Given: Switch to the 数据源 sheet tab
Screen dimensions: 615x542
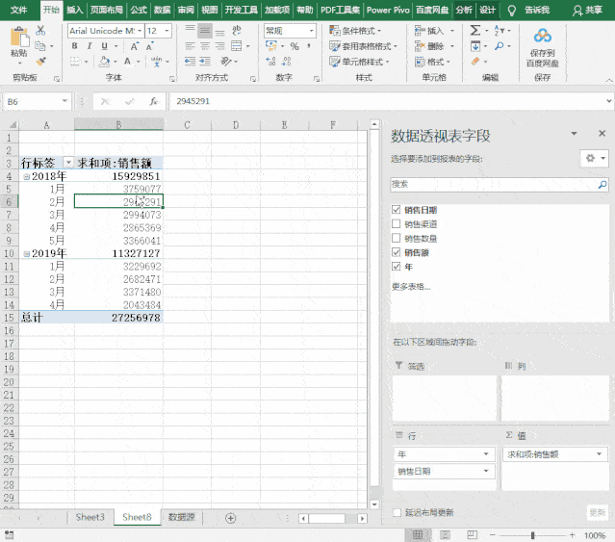Looking at the screenshot, I should pyautogui.click(x=182, y=518).
